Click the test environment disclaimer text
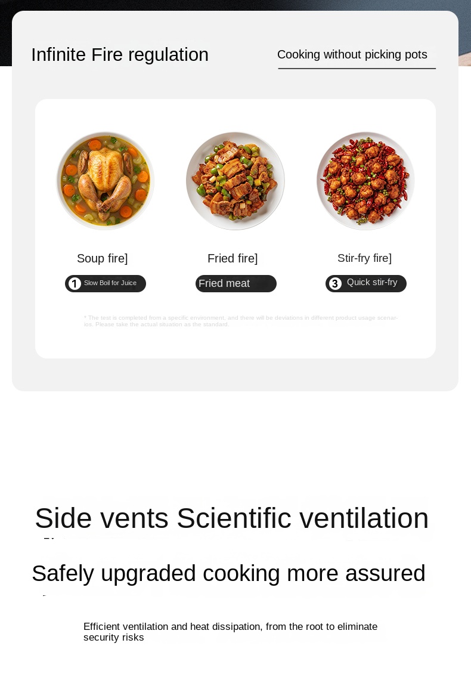 coord(240,321)
